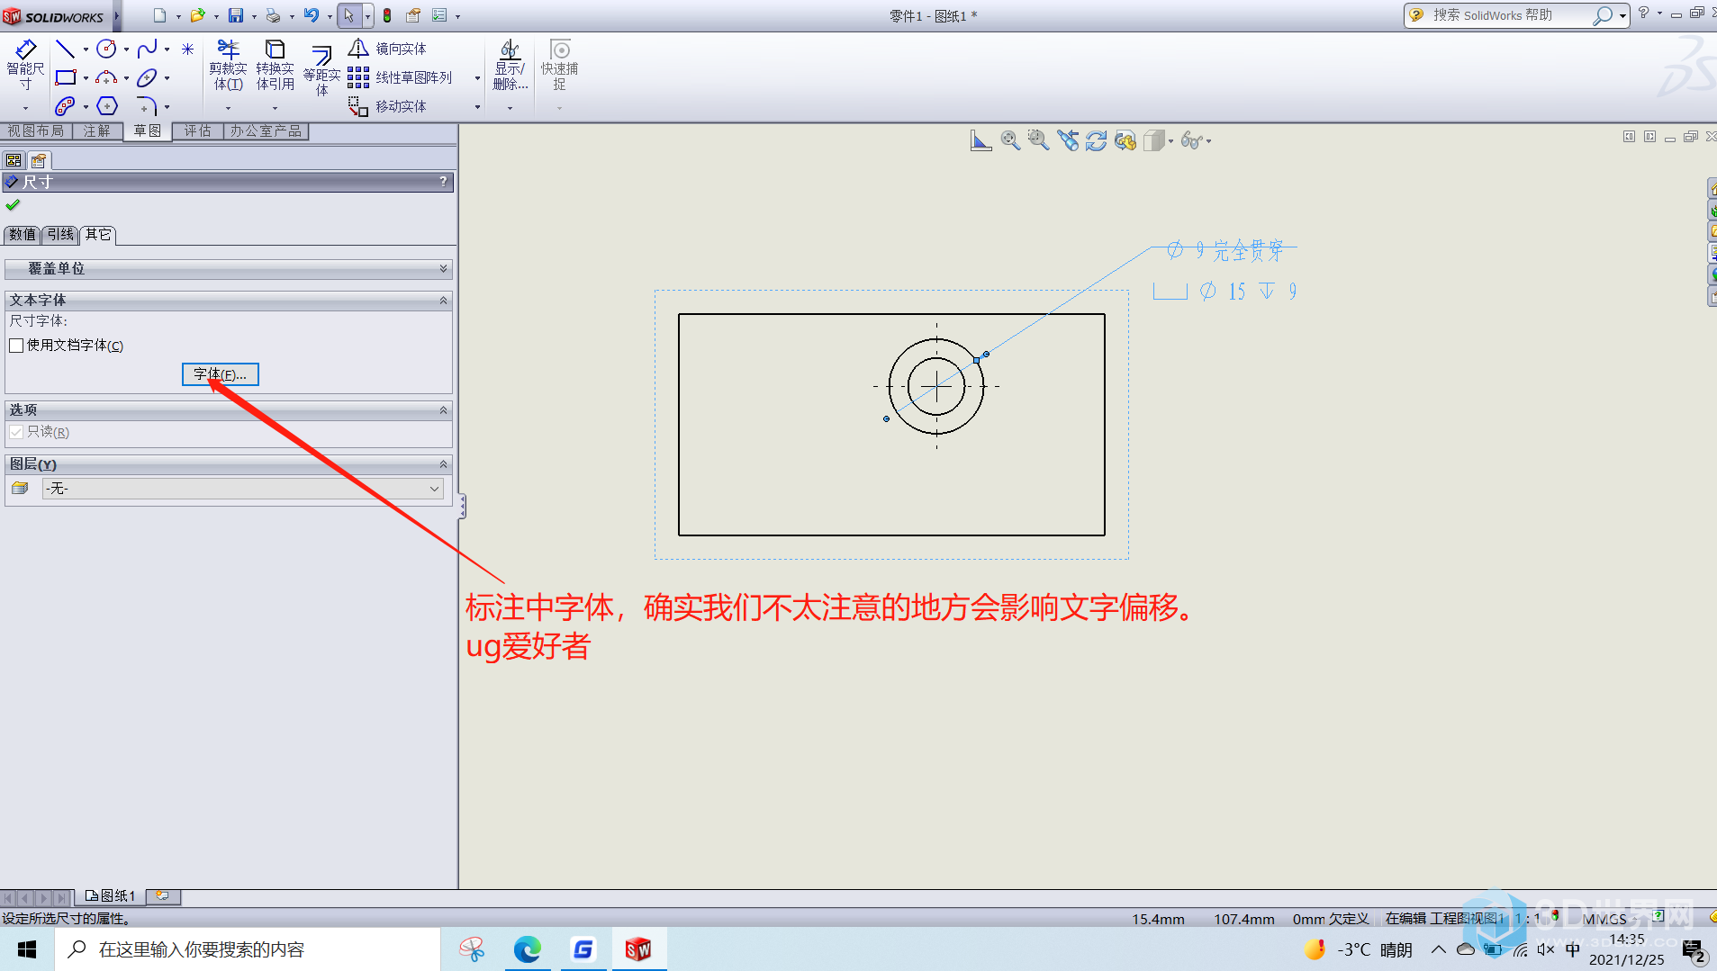Select the Polygon sketch tool
Viewport: 1717px width, 971px height.
pyautogui.click(x=107, y=106)
